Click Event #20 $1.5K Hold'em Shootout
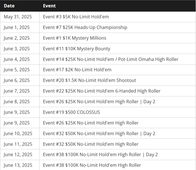Viewport: 196px width, 170px height. click(x=89, y=80)
